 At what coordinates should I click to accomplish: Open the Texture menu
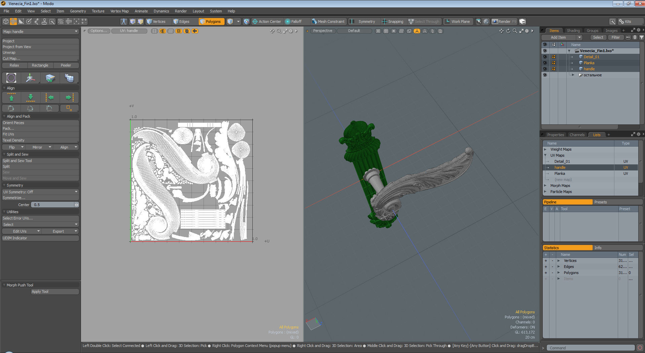click(x=98, y=11)
